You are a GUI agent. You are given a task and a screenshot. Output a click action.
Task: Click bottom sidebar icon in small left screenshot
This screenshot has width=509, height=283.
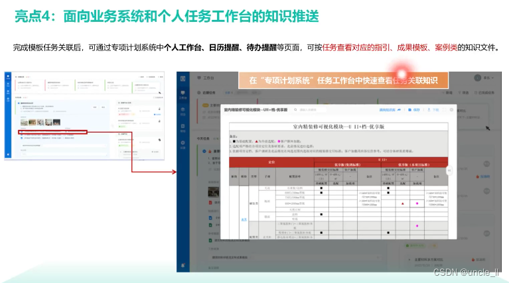point(8,154)
